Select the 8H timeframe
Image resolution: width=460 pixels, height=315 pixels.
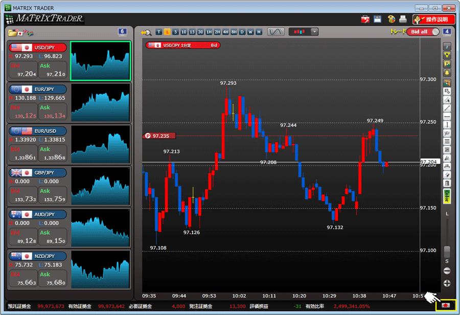[x=234, y=32]
